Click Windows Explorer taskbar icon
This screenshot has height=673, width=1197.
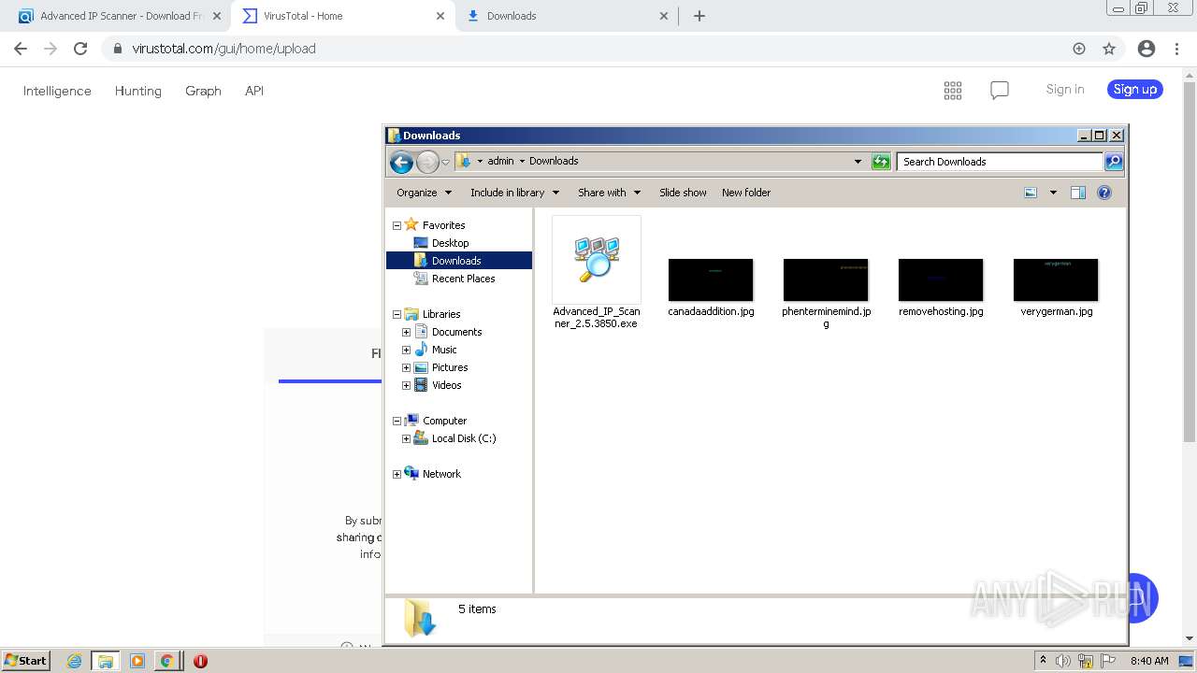click(x=106, y=661)
